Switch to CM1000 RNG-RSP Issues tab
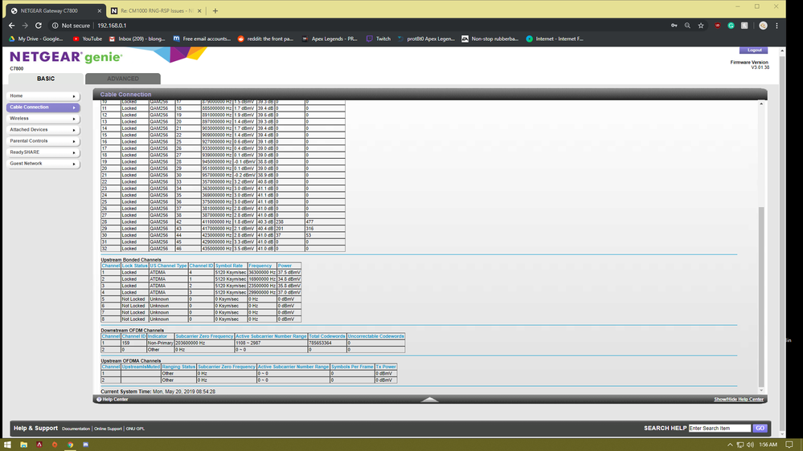 (156, 10)
